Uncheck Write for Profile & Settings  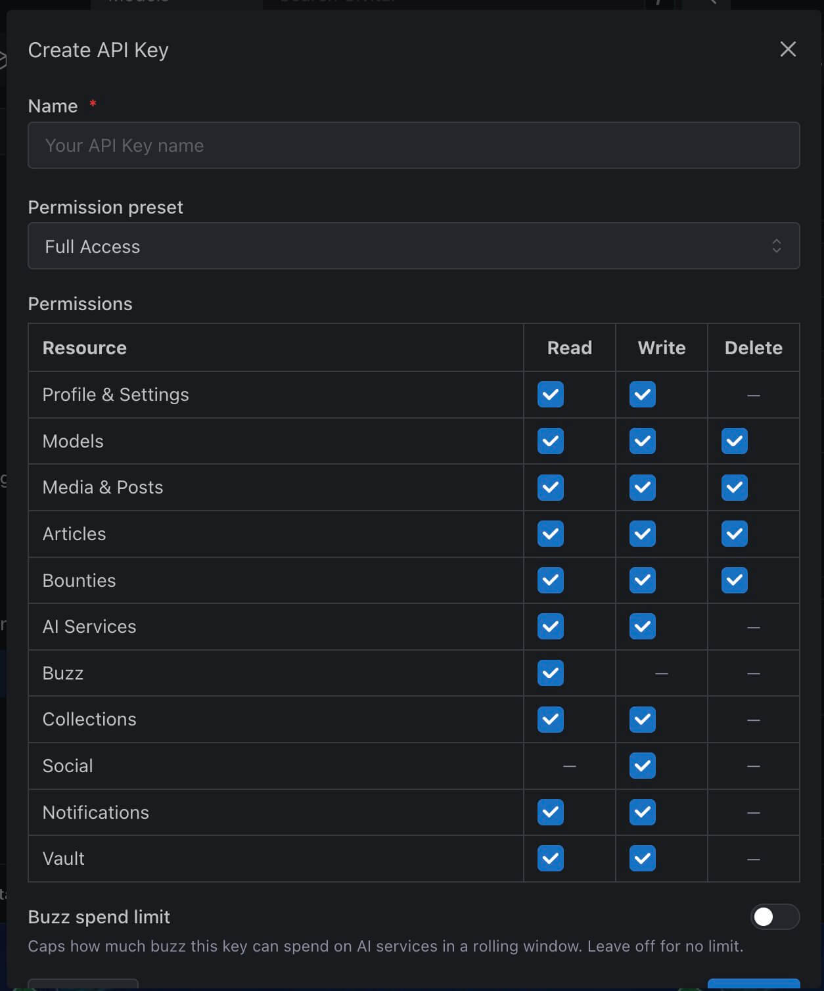643,394
